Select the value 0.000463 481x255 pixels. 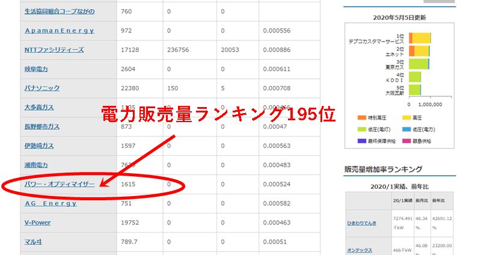pos(277,223)
